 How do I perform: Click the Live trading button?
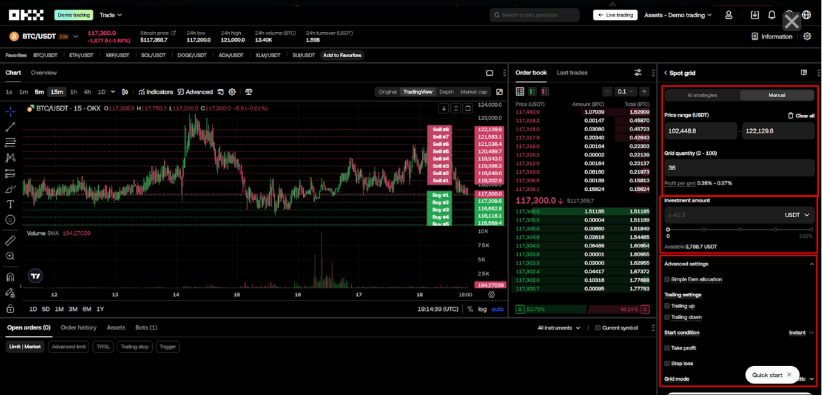615,15
